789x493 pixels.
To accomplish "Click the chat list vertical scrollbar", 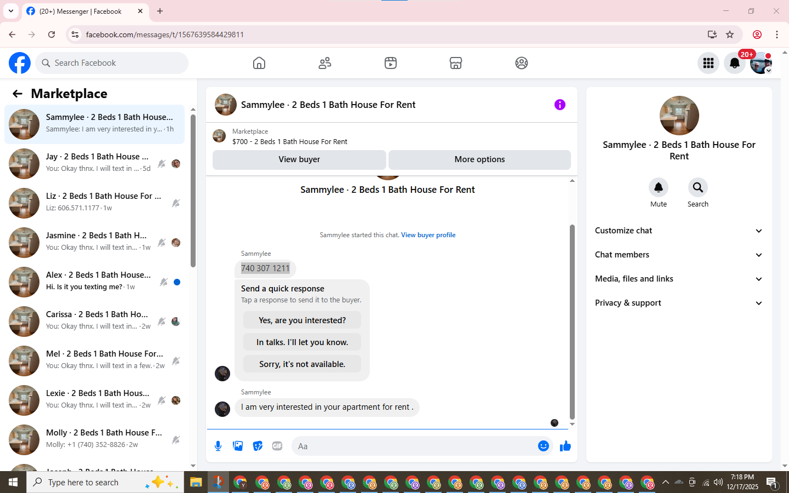I will [193, 190].
